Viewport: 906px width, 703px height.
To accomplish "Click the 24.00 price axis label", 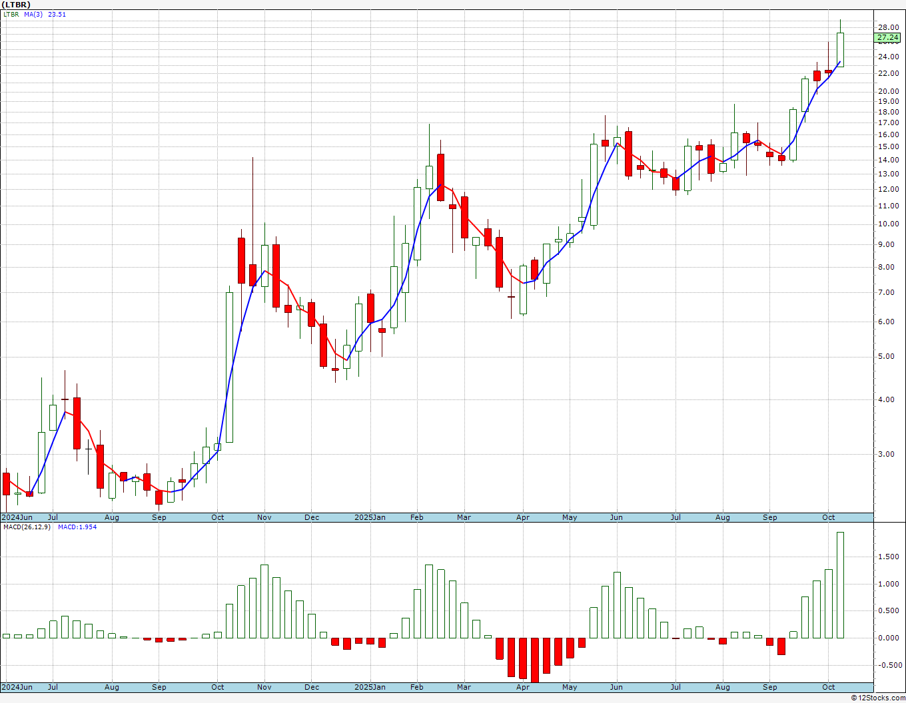I will tap(888, 57).
